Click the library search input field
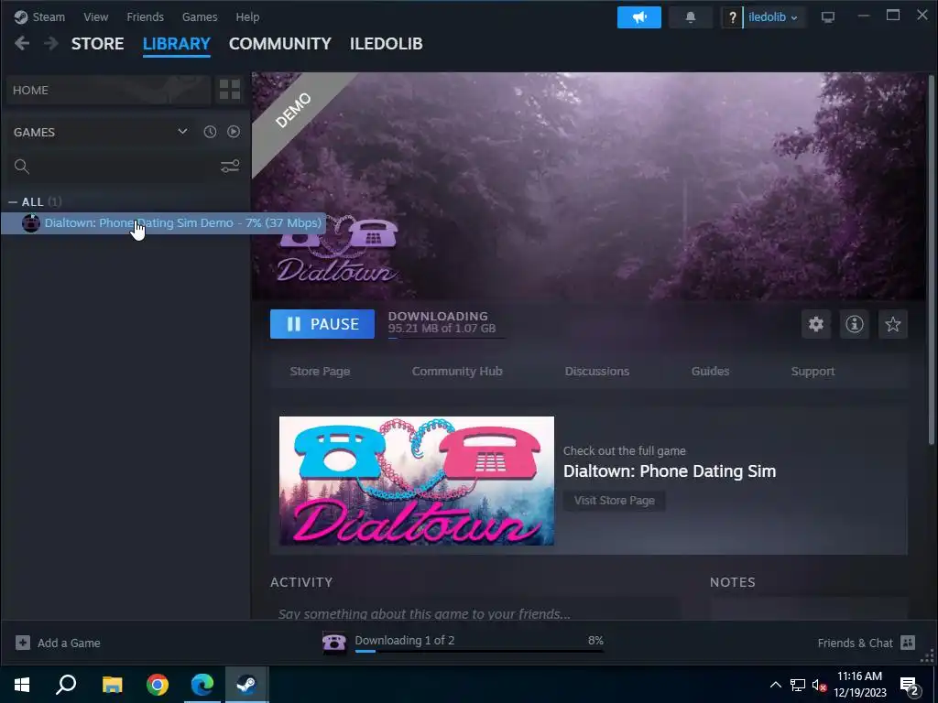Image resolution: width=938 pixels, height=703 pixels. point(125,167)
